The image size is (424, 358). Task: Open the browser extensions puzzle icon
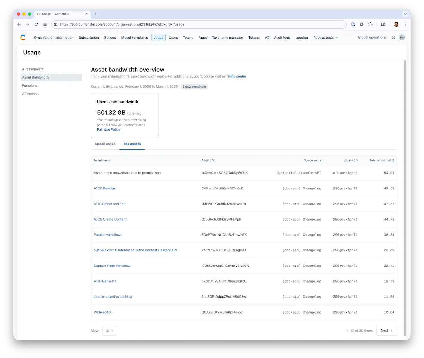(x=370, y=24)
